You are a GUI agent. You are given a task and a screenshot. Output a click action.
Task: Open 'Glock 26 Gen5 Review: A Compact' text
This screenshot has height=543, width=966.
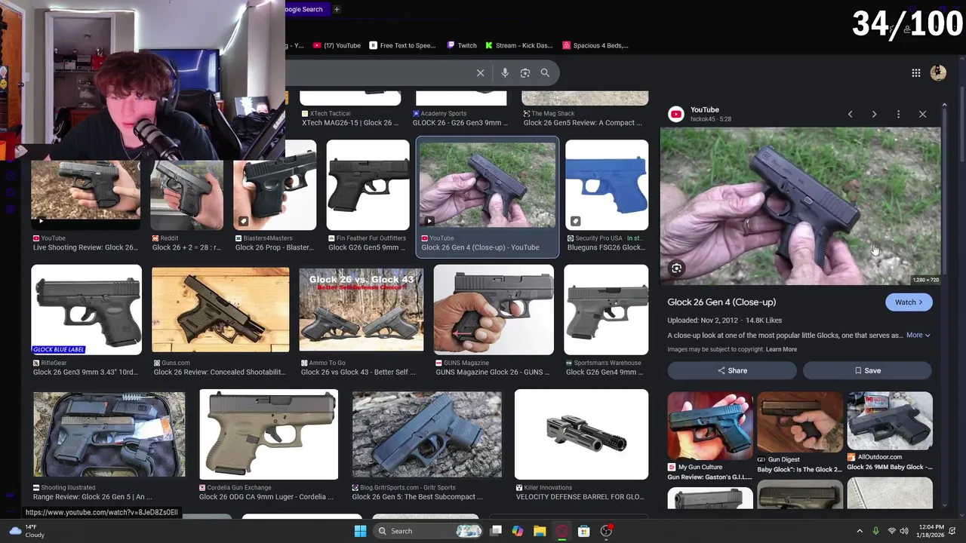[x=583, y=123]
